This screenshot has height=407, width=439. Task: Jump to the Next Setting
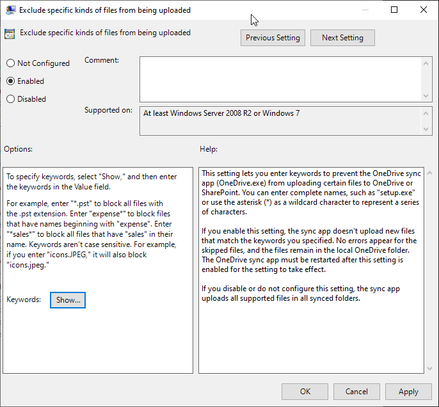342,38
